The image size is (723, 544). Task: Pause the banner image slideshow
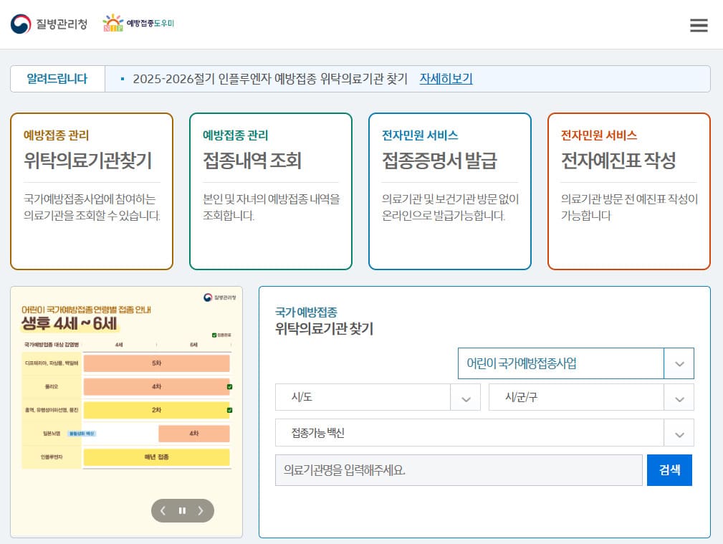[182, 510]
